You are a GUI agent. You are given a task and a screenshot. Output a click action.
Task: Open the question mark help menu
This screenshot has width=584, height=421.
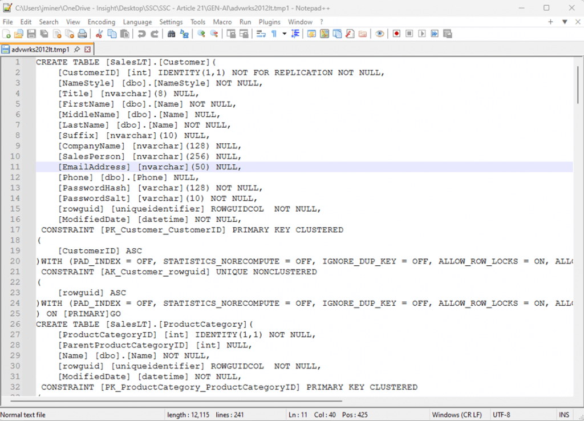[x=322, y=22]
